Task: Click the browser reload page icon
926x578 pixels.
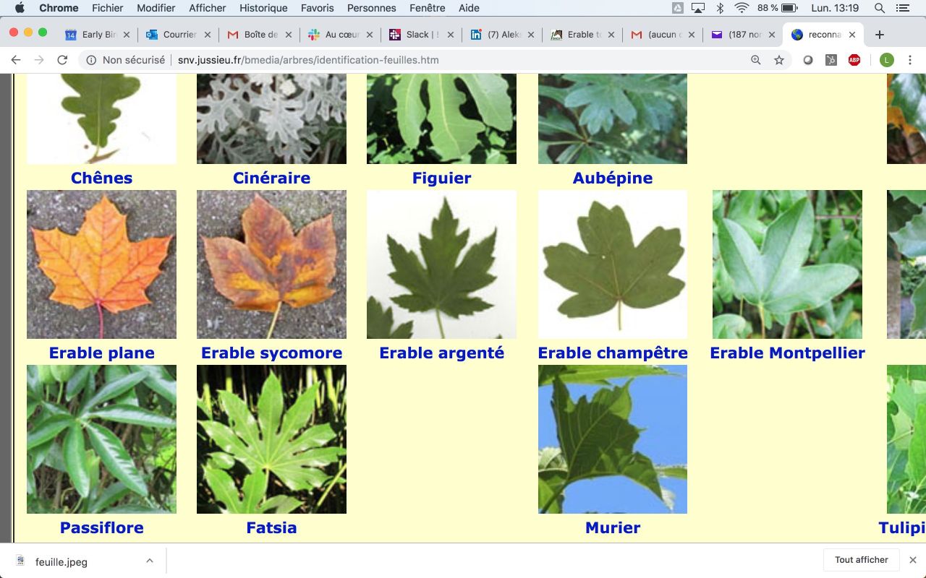Action: point(62,60)
